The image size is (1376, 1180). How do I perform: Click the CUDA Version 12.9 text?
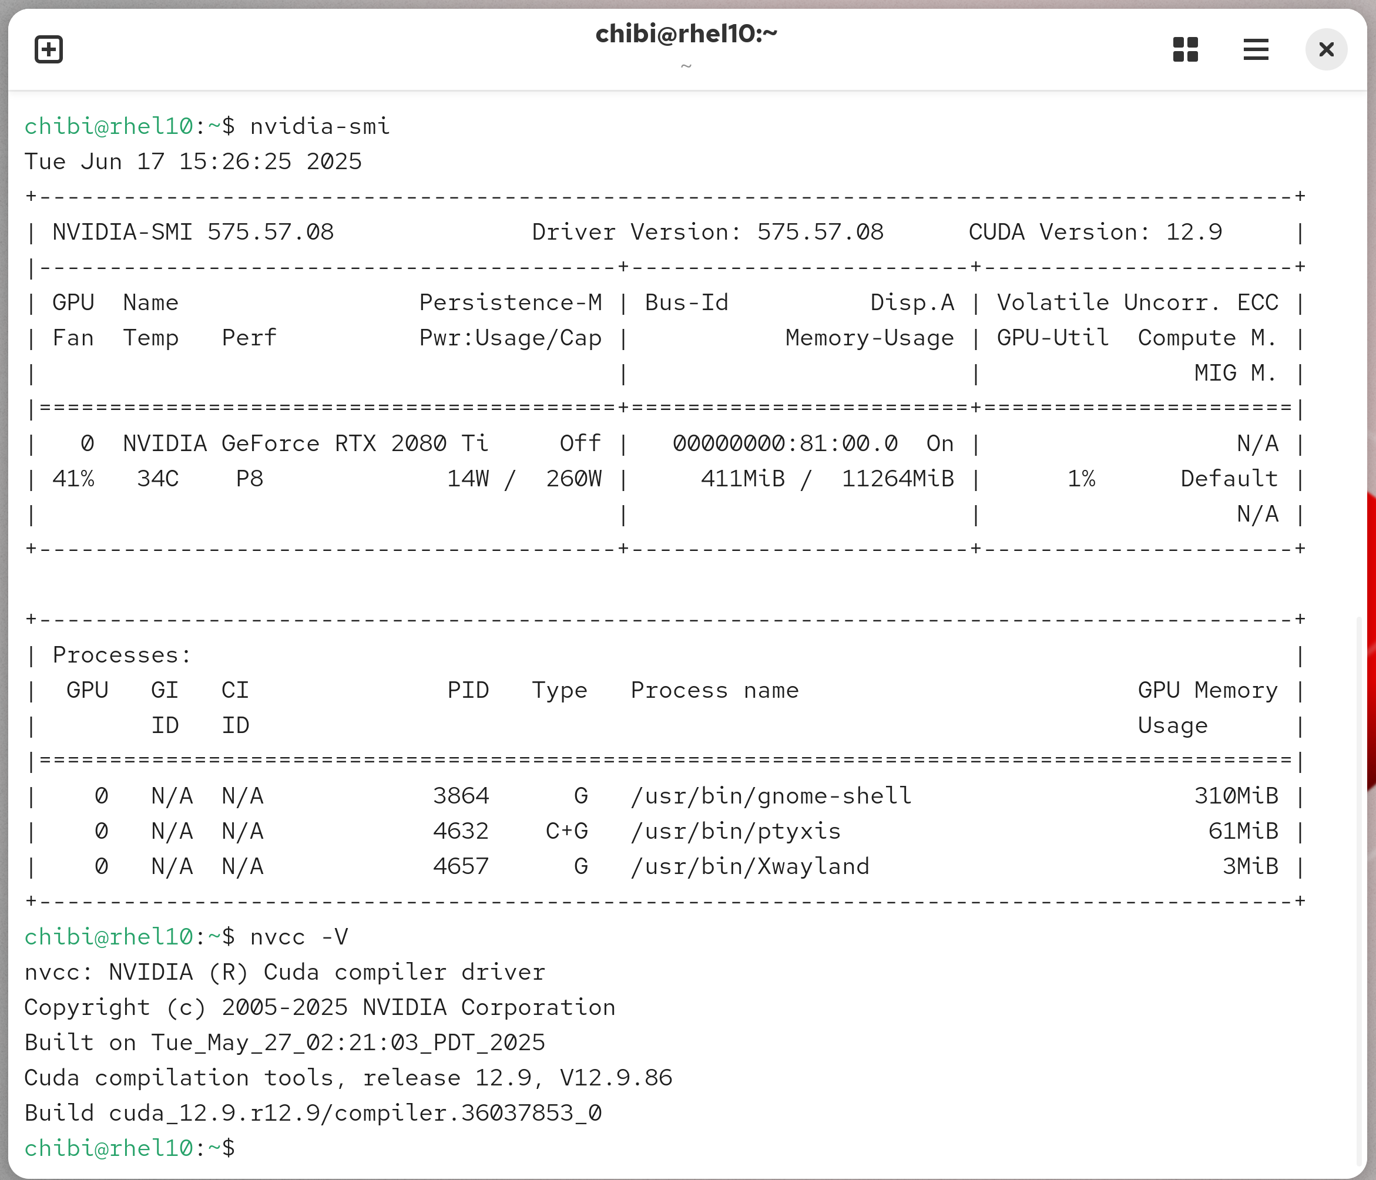click(x=1095, y=233)
